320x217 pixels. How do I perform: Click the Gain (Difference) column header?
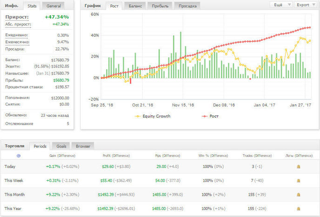click(62, 156)
